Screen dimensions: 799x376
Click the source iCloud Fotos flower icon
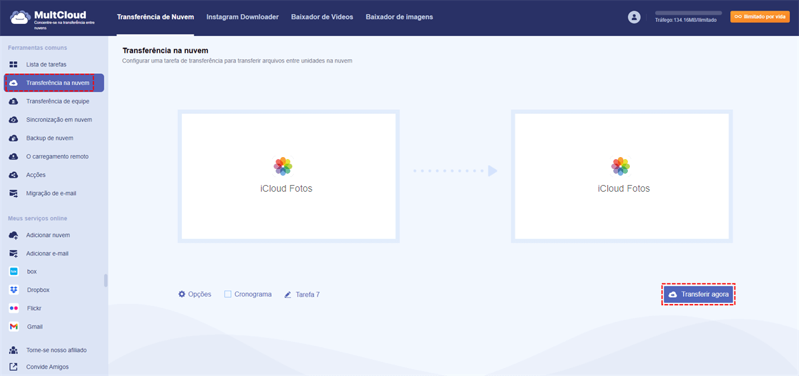click(x=284, y=166)
